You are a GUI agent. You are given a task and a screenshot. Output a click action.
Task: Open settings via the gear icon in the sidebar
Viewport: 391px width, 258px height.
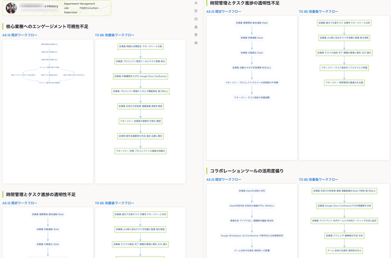click(x=196, y=43)
